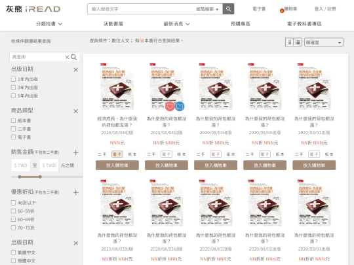Select 紙本 format on fifth book first row
Image resolution: width=354 pixels, height=265 pixels.
(329, 154)
